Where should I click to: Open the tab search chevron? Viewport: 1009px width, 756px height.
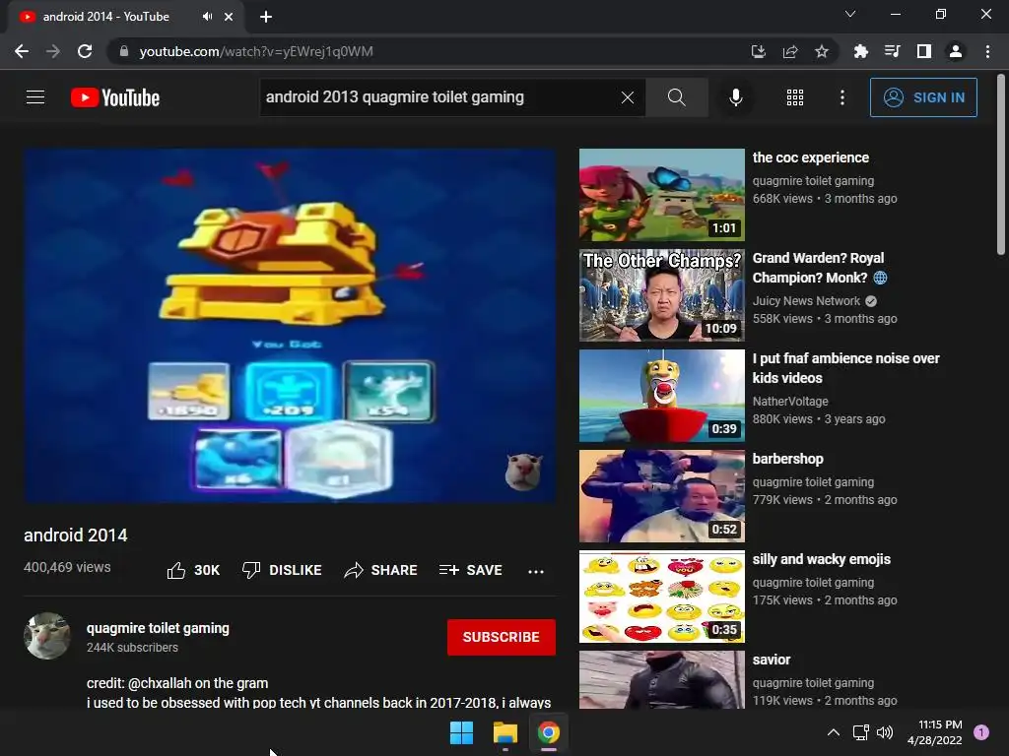[850, 14]
